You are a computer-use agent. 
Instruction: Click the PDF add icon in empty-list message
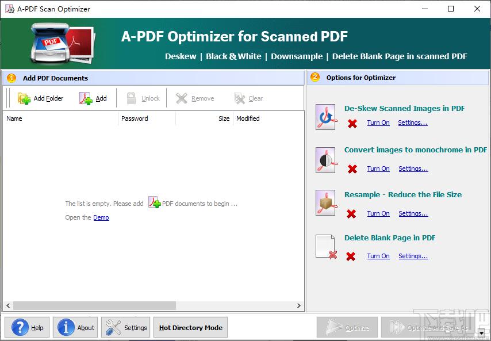[155, 202]
